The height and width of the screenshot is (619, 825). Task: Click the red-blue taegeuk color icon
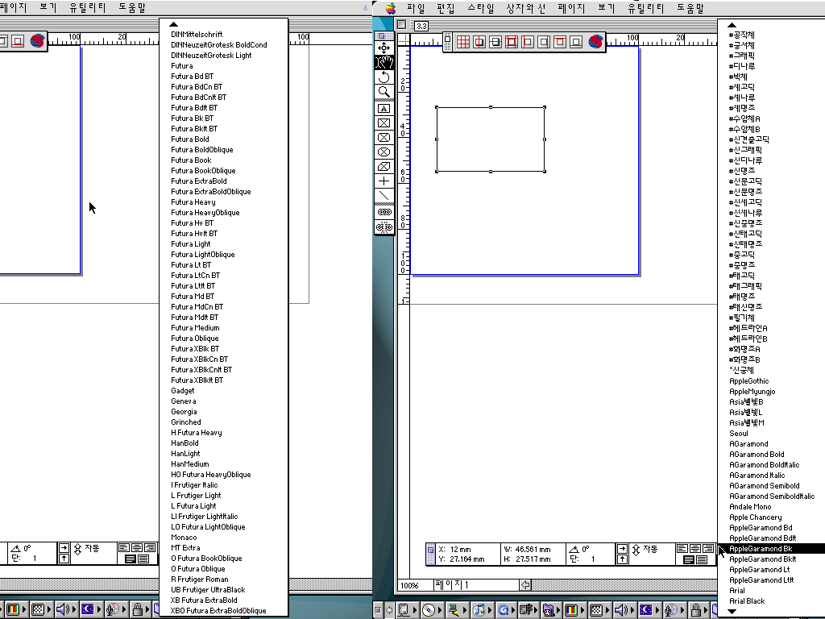(x=596, y=41)
